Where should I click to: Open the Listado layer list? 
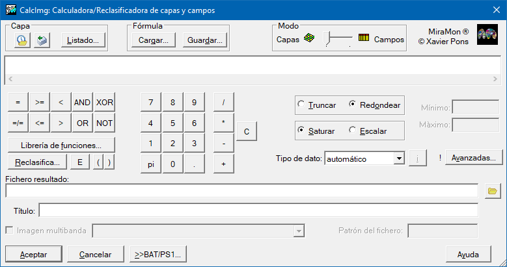[83, 40]
